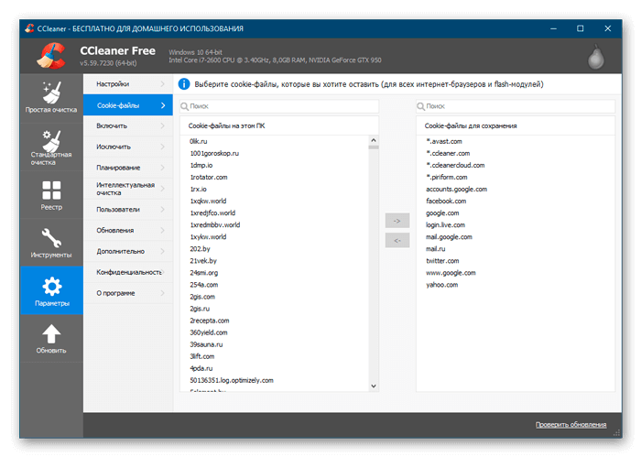Screen dimensions: 641x457
Task: Click the blue info icon
Action: pos(184,84)
